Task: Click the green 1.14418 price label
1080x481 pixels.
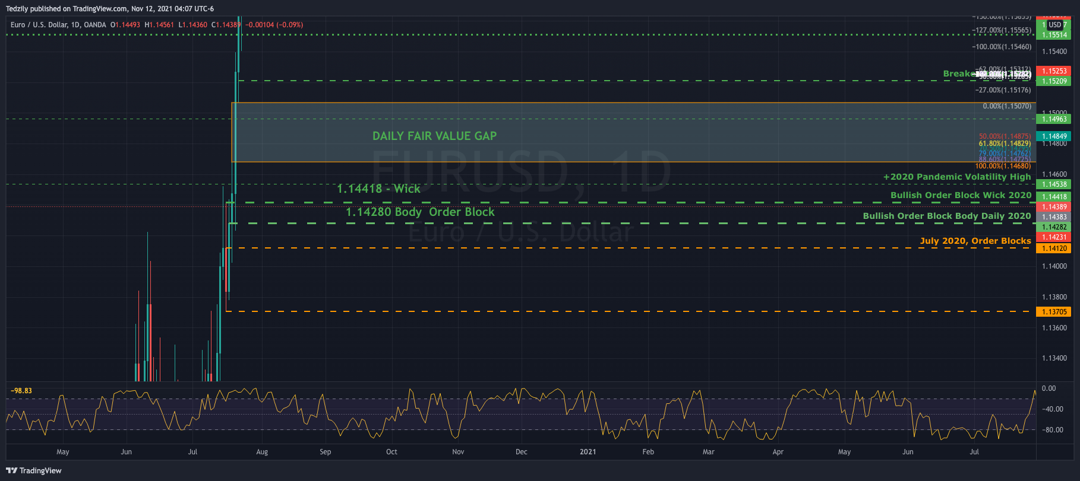Action: 1053,197
